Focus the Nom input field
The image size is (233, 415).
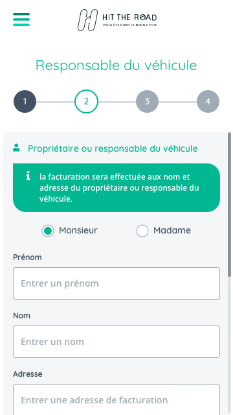point(116,342)
